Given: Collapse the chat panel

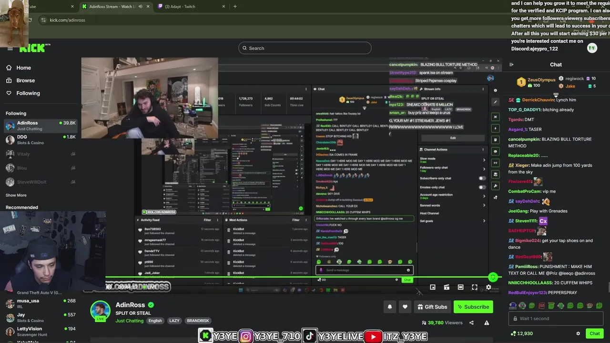Looking at the screenshot, I should (x=511, y=65).
